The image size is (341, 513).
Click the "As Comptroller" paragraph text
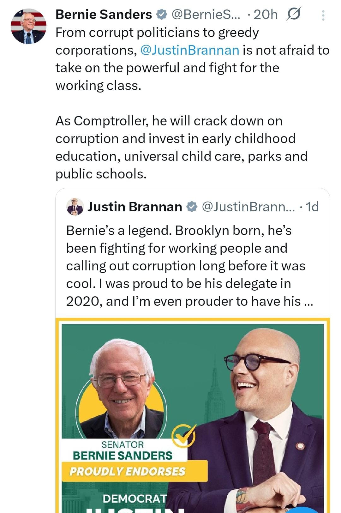coord(181,147)
